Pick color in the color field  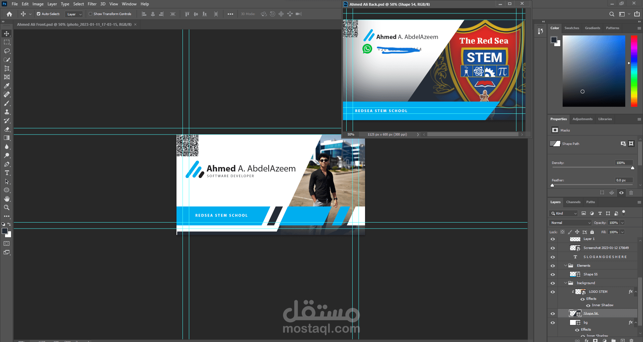(594, 71)
